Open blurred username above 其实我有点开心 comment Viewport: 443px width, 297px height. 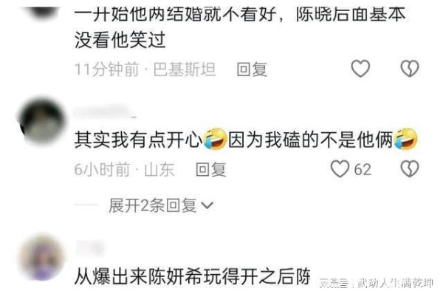point(105,111)
